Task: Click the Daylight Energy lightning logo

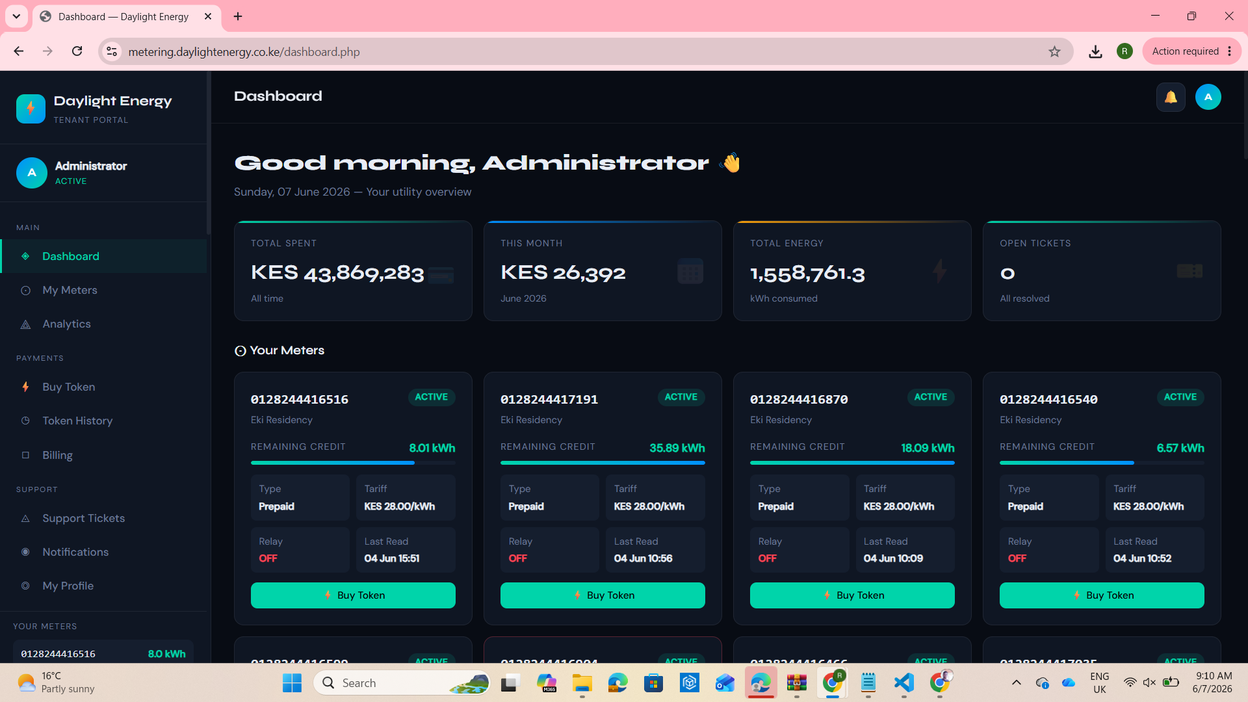Action: tap(31, 109)
